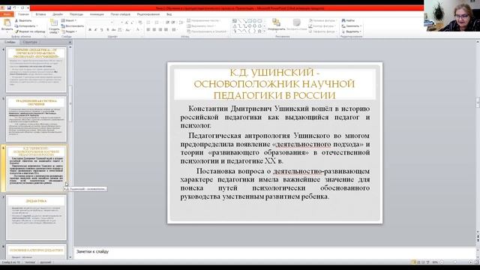Select the Дидактика slide thumbnail
480x270 pixels.
point(36,217)
